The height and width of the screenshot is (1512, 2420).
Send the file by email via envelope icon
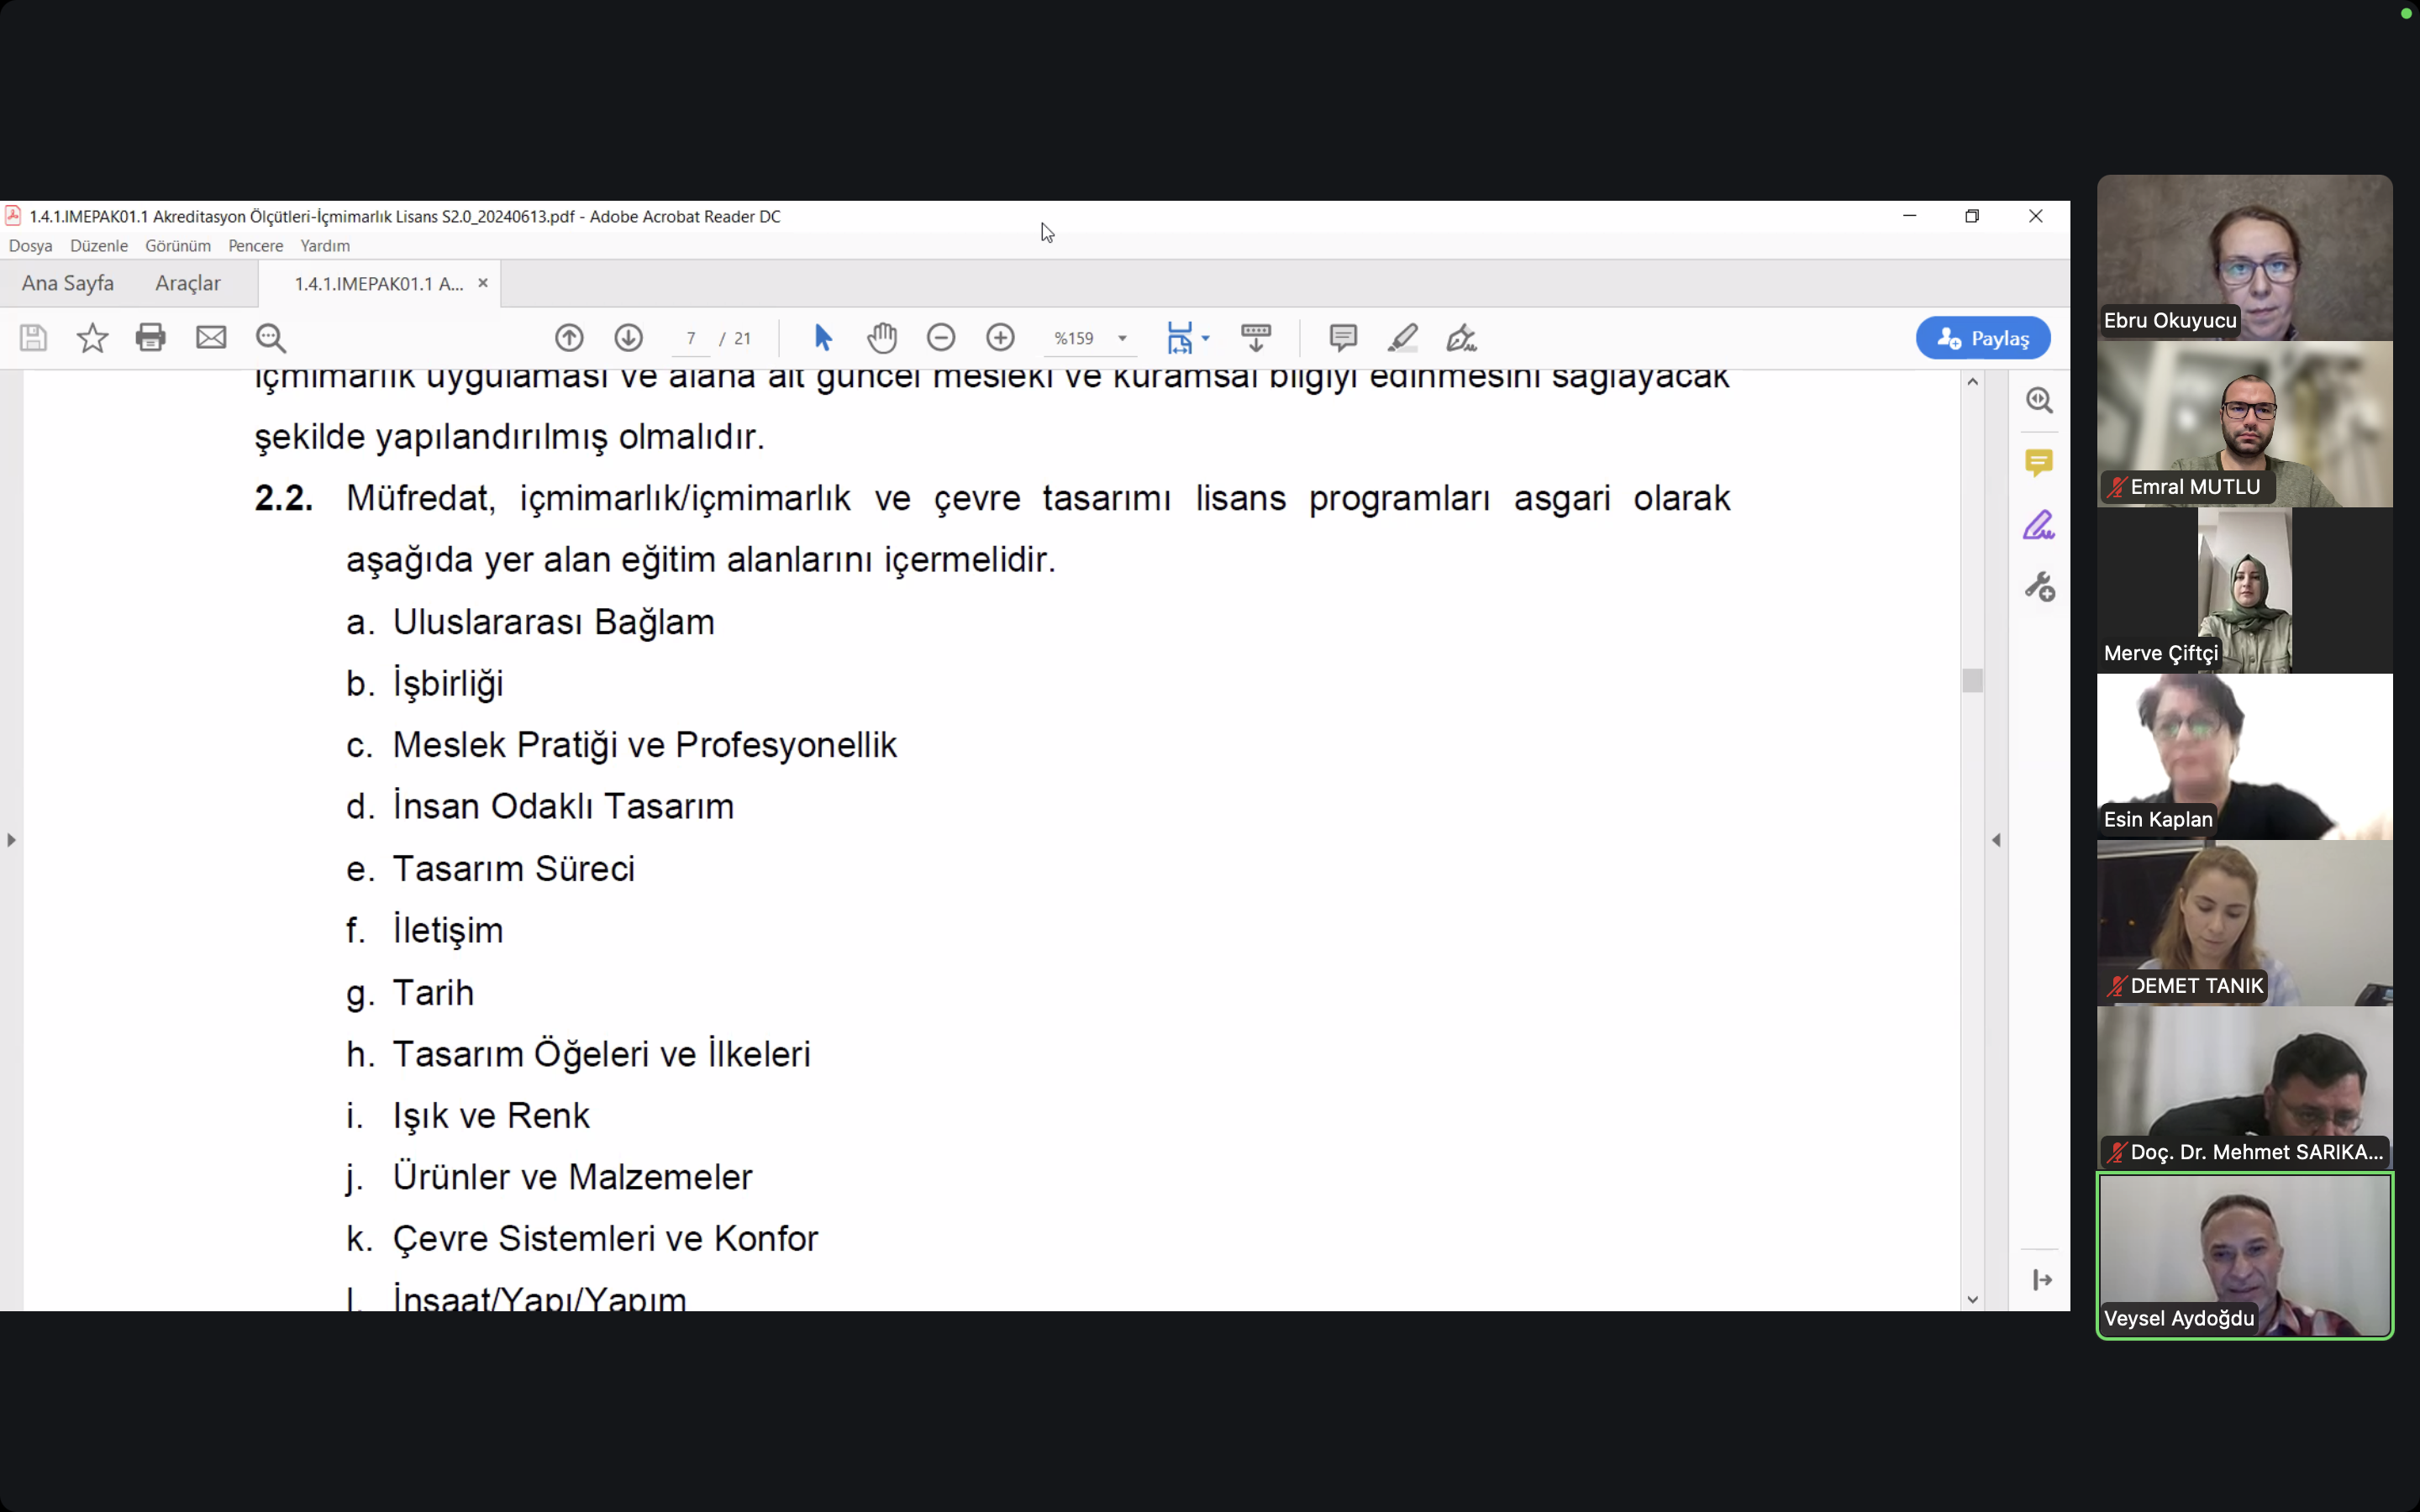click(x=211, y=338)
